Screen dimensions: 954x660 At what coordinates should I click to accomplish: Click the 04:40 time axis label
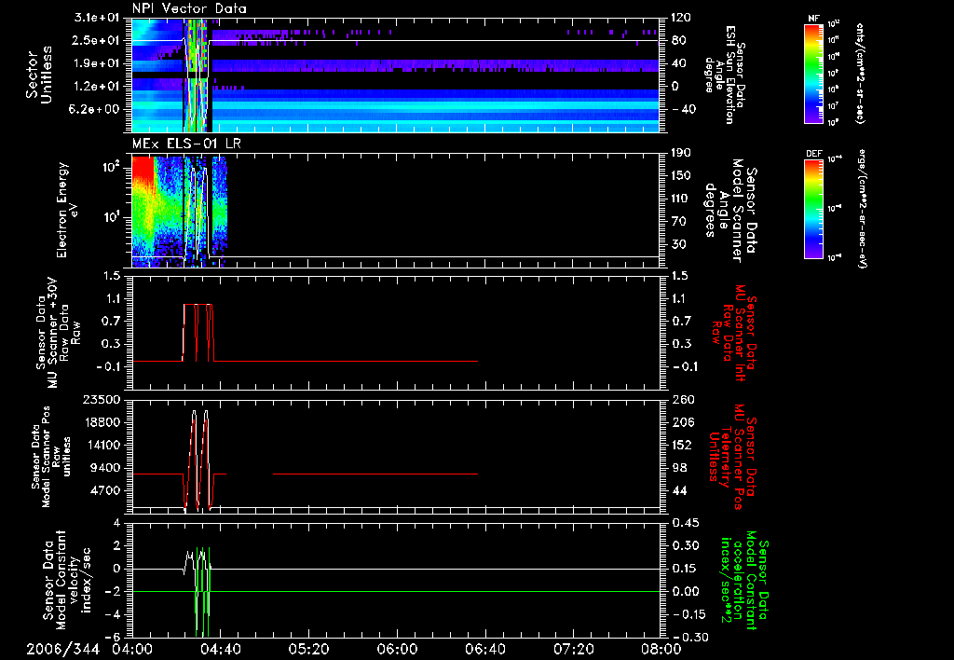pyautogui.click(x=220, y=649)
